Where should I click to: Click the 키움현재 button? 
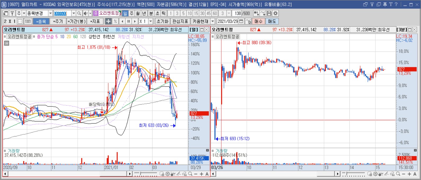pyautogui.click(x=200, y=21)
